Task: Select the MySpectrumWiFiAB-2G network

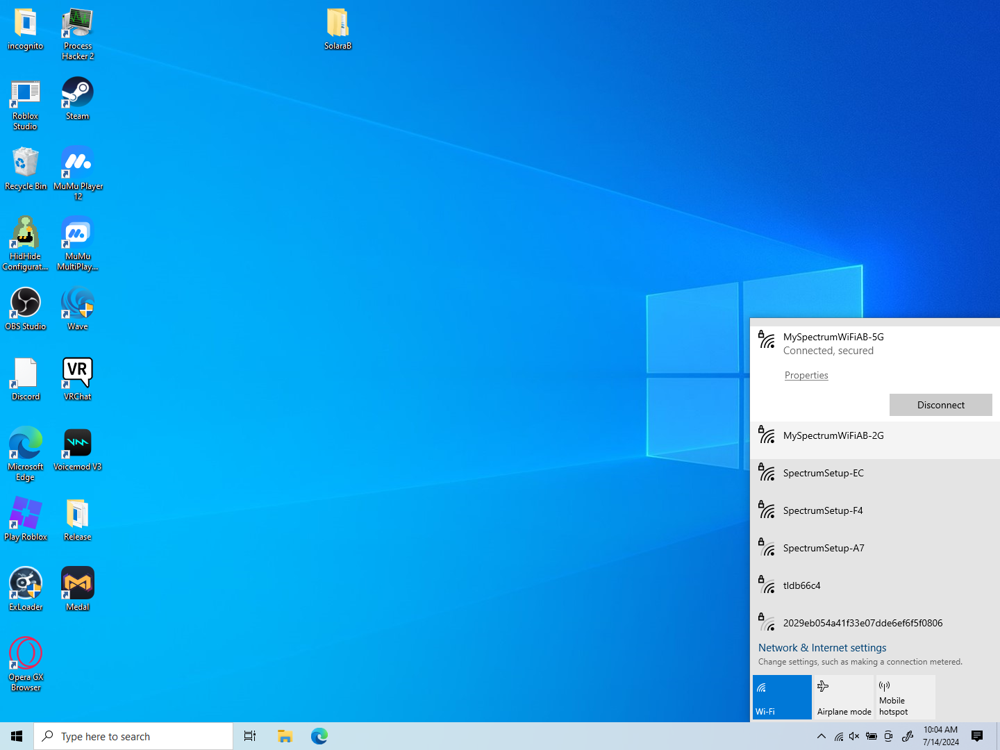Action: click(875, 440)
